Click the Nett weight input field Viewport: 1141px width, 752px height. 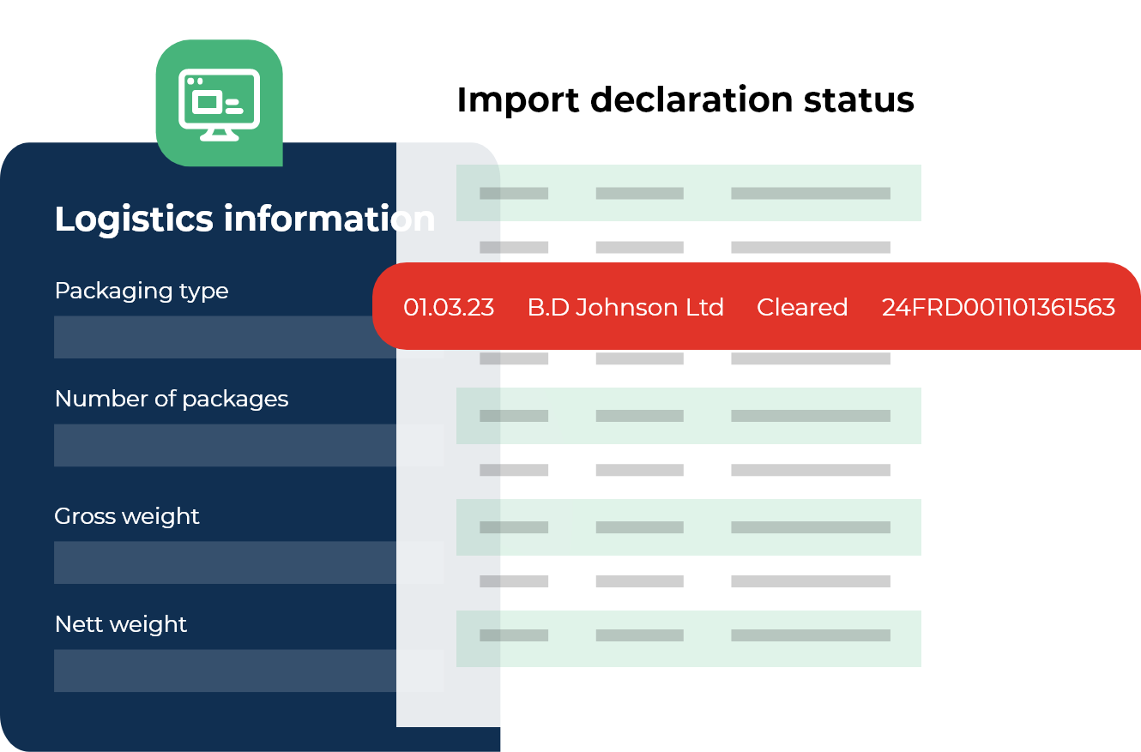tap(249, 671)
